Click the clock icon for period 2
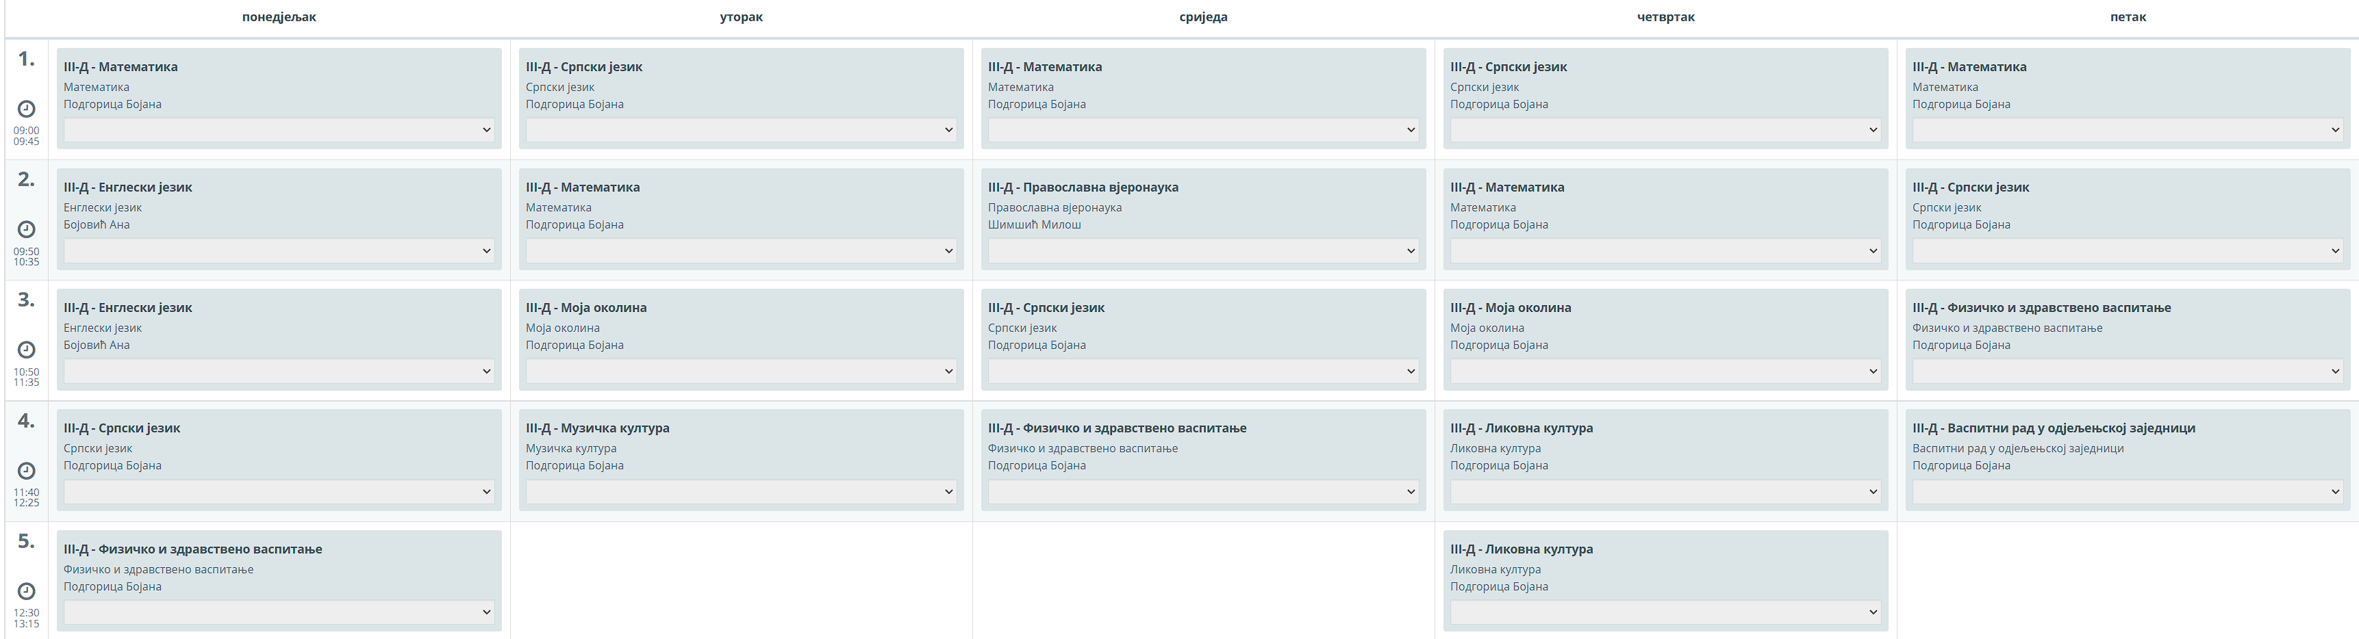This screenshot has width=2359, height=639. click(x=27, y=229)
